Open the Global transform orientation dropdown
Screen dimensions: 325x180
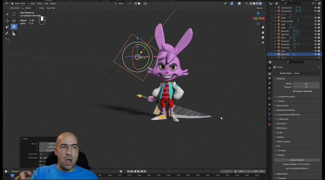(120, 4)
